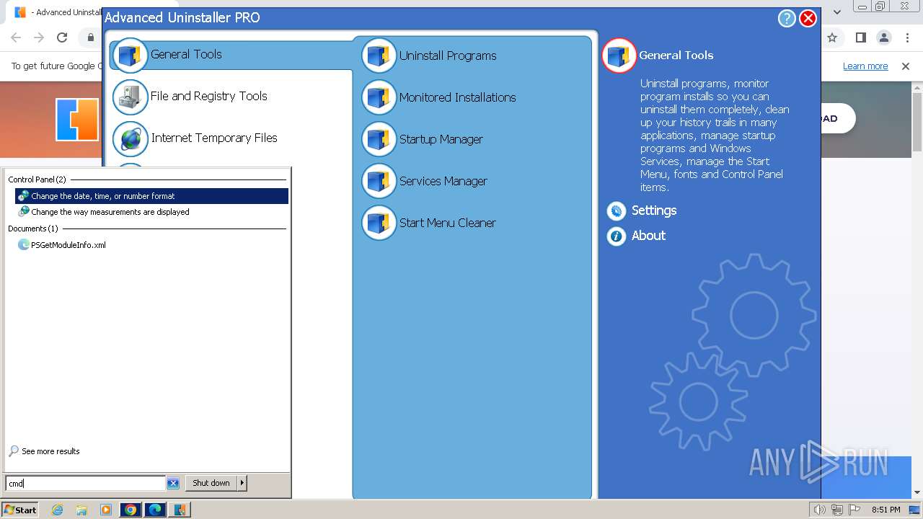Launch the Startup Manager icon
The width and height of the screenshot is (923, 519).
pyautogui.click(x=379, y=139)
